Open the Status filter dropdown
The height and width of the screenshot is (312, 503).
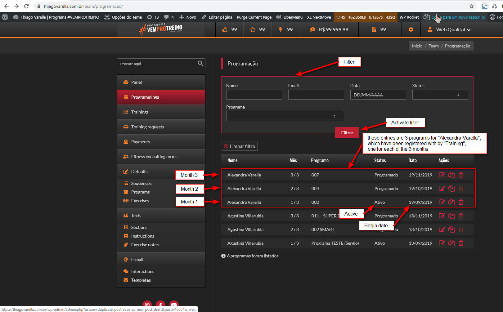[440, 95]
